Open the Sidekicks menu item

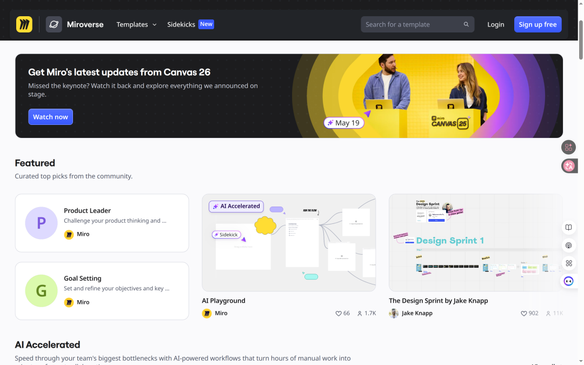[x=181, y=24]
